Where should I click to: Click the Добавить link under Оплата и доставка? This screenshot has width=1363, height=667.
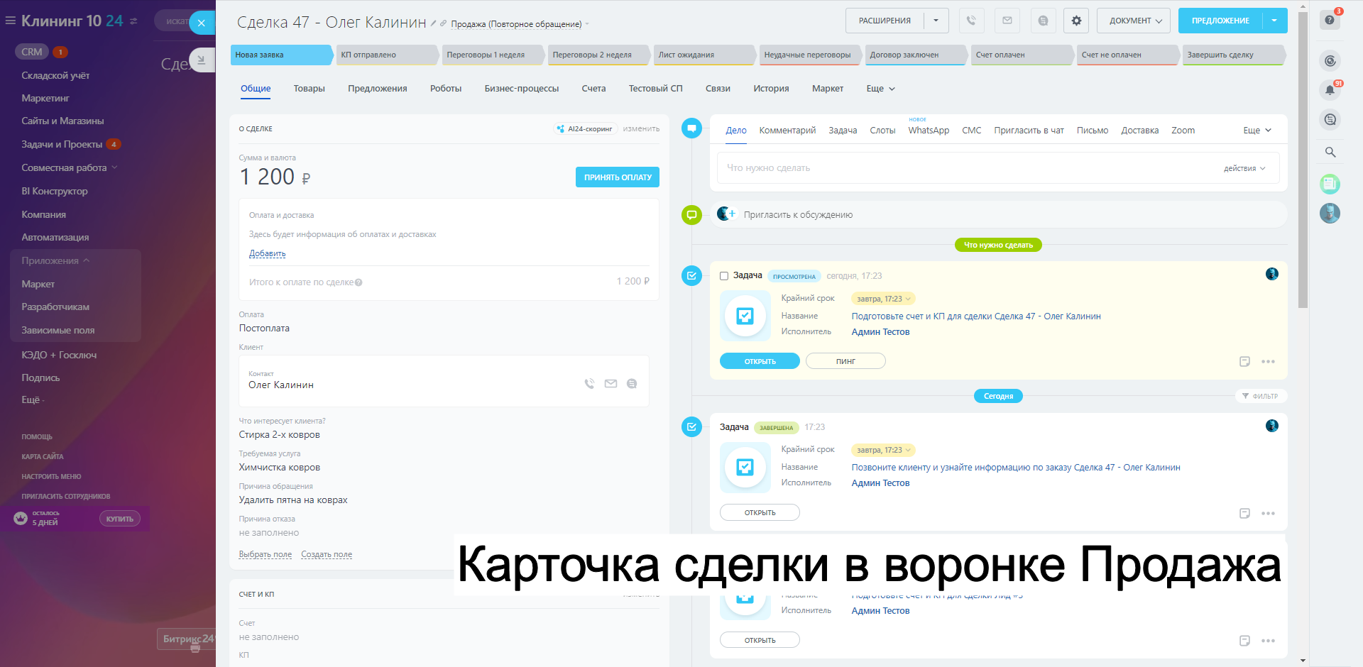pyautogui.click(x=267, y=253)
